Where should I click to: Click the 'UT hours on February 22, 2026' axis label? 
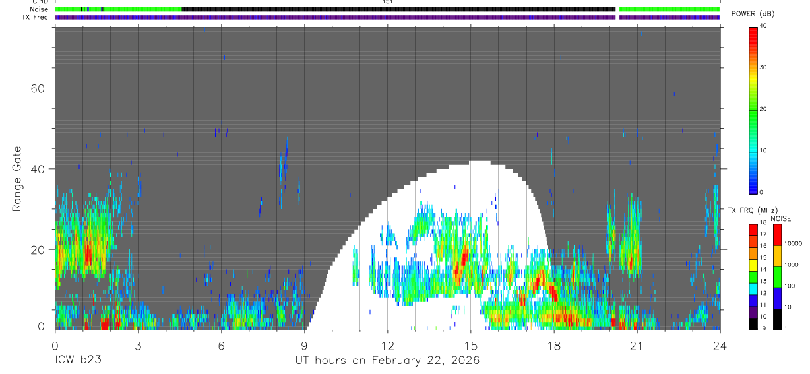pyautogui.click(x=387, y=361)
